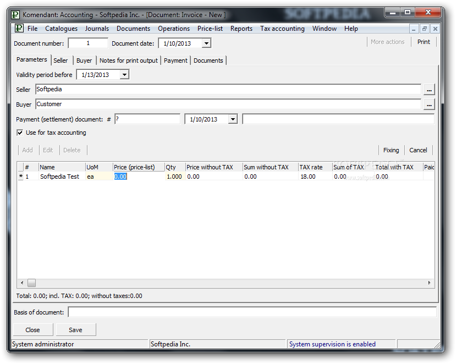Image resolution: width=456 pixels, height=364 pixels.
Task: Switch to the Documents tab
Action: pyautogui.click(x=208, y=60)
